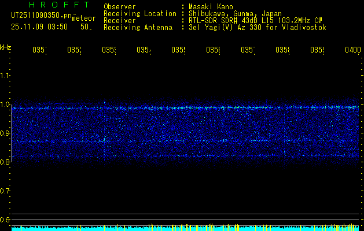Click the kHz axis unit label
The height and width of the screenshot is (231, 364).
coord(6,47)
